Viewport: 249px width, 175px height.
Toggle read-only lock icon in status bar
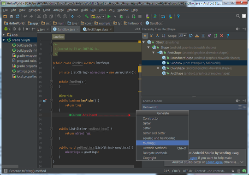[x=233, y=171]
